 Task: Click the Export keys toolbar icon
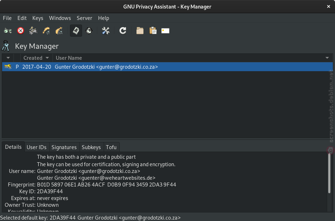(59, 31)
